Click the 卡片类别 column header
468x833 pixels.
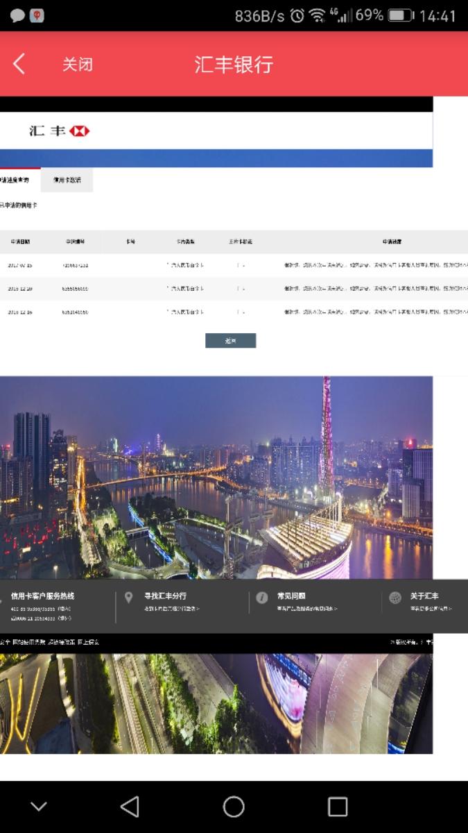(x=185, y=242)
